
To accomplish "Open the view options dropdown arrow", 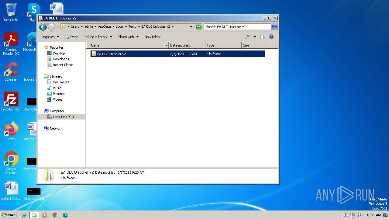I will 255,37.
